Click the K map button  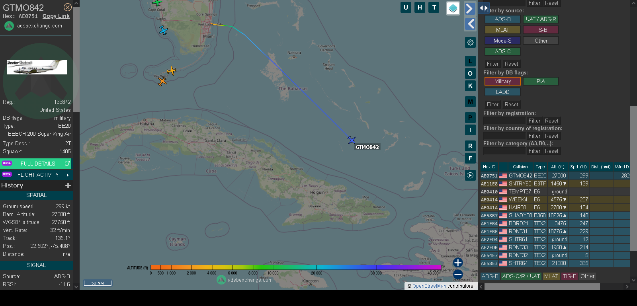pos(470,86)
